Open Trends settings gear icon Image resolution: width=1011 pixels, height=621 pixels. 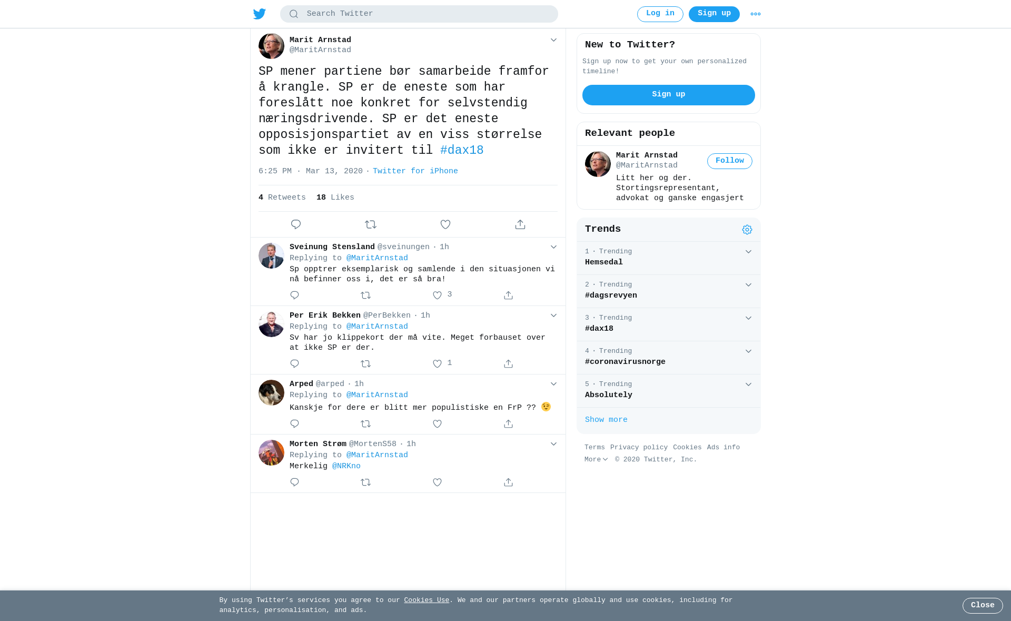pos(747,230)
